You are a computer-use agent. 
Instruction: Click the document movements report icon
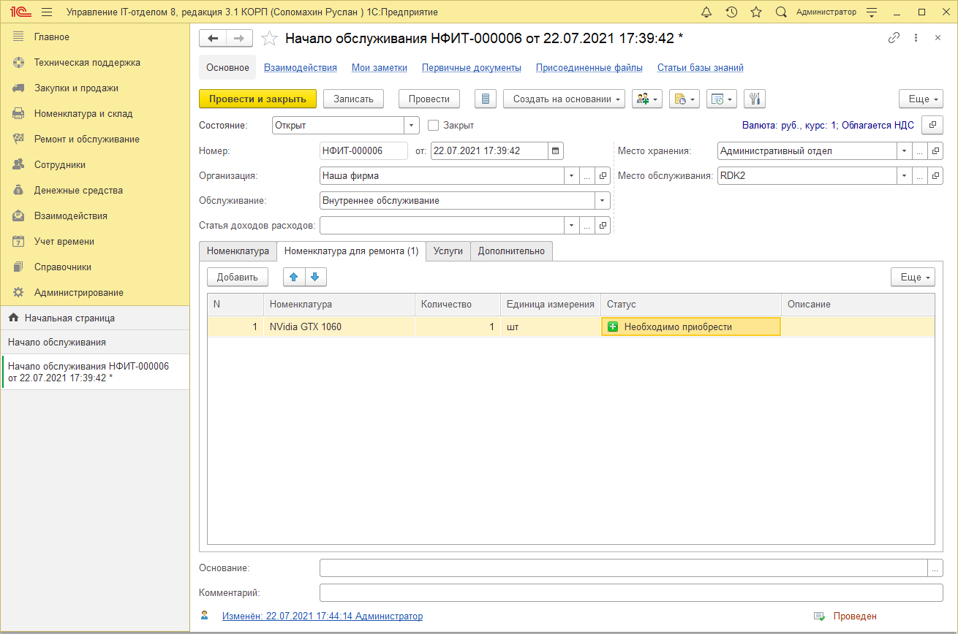point(486,99)
